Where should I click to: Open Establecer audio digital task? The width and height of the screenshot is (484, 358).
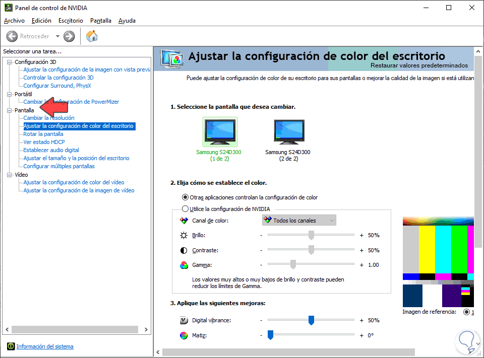[51, 150]
